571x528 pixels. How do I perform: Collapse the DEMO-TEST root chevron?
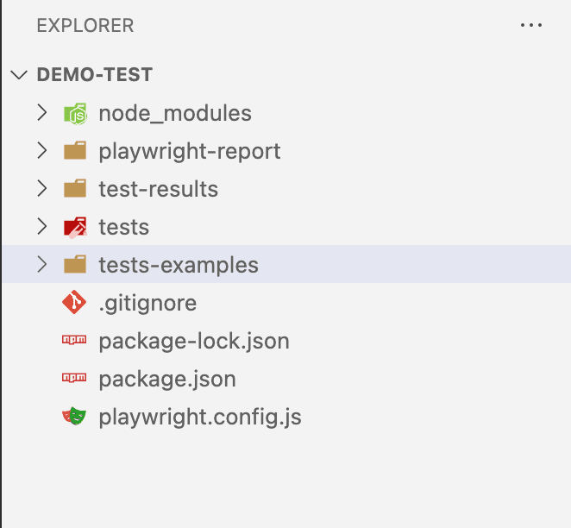(19, 75)
